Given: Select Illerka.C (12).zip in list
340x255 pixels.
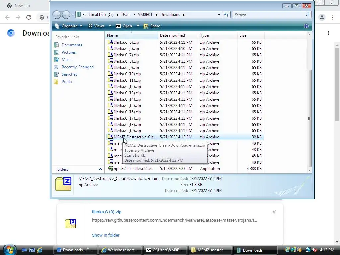Looking at the screenshot, I should coord(127,87).
